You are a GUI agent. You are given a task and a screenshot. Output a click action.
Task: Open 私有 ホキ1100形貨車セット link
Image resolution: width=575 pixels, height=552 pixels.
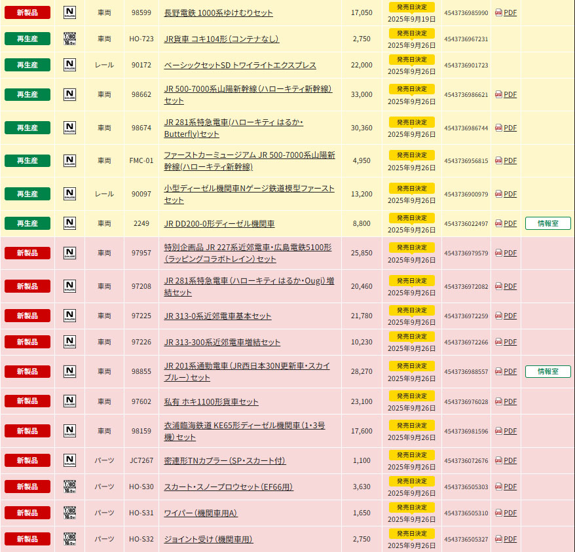(x=212, y=402)
